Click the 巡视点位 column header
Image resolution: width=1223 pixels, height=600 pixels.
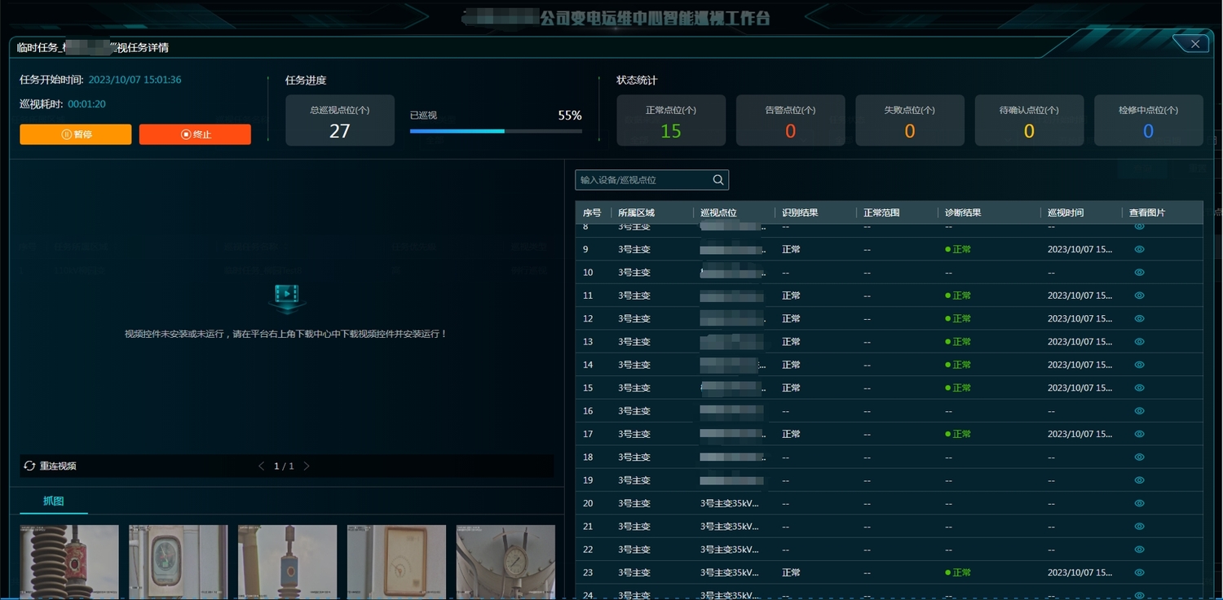click(x=718, y=212)
